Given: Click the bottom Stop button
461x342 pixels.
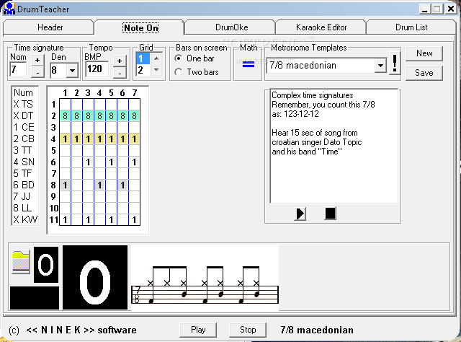Looking at the screenshot, I should [x=248, y=330].
